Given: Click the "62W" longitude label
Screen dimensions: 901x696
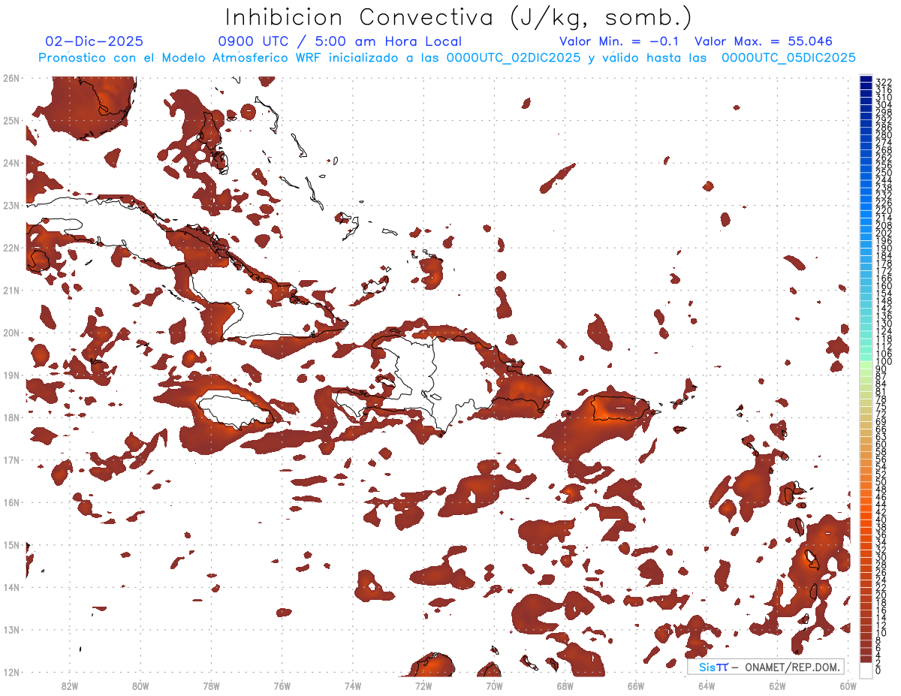Looking at the screenshot, I should (x=777, y=685).
